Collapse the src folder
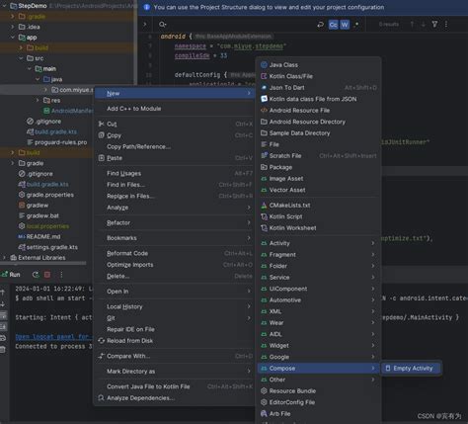Viewport: 468px width, 424px height. pyautogui.click(x=21, y=58)
